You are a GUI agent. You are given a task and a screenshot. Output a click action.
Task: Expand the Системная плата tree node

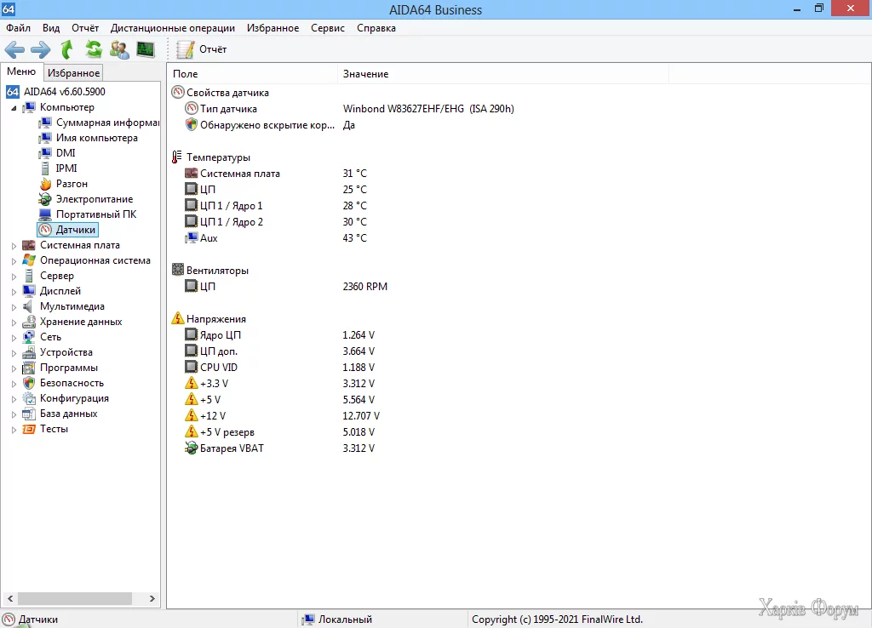(x=14, y=246)
